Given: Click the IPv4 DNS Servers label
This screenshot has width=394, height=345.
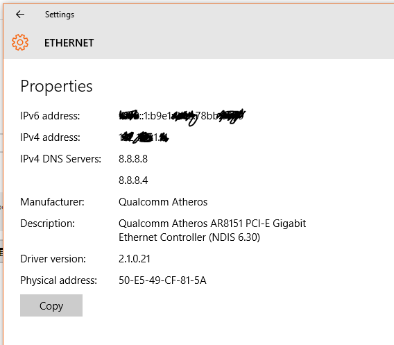Looking at the screenshot, I should point(61,159).
